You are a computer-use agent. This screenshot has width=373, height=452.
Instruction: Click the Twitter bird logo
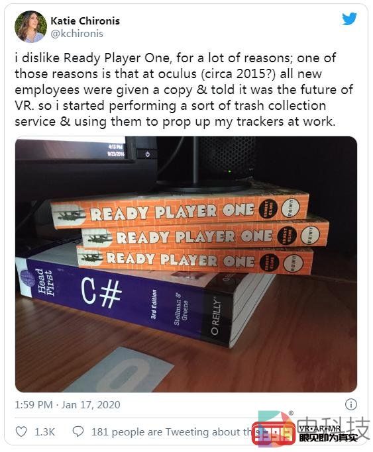[x=349, y=19]
